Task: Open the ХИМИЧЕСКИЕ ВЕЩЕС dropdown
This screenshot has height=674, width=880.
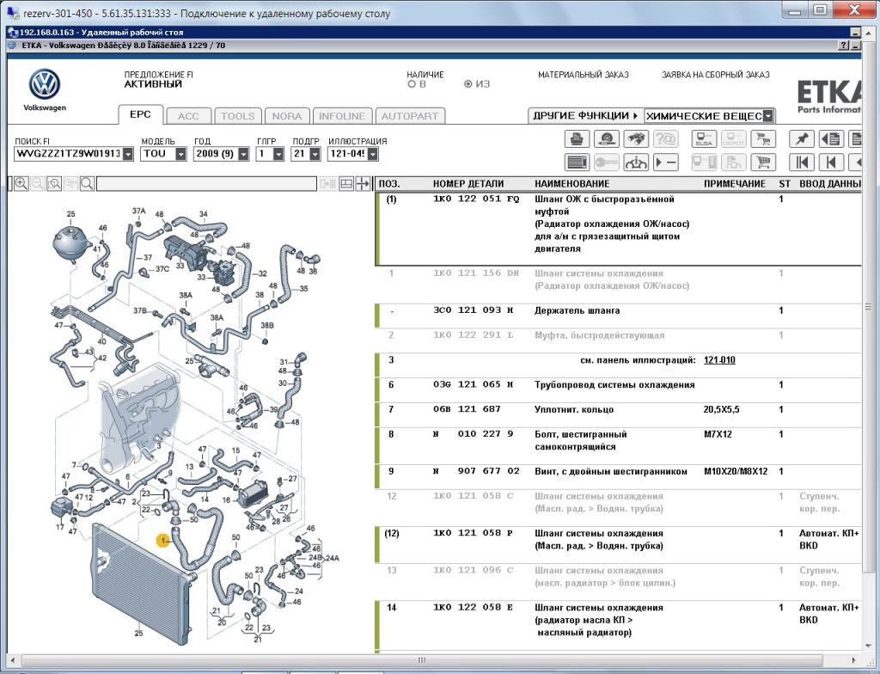Action: click(x=768, y=116)
